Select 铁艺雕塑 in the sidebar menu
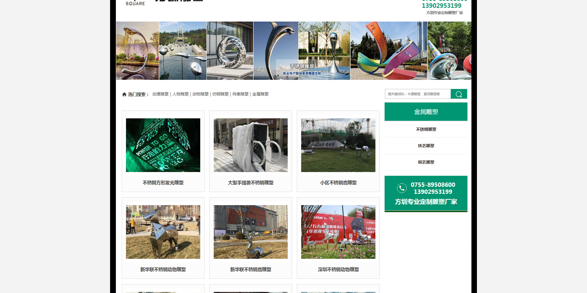Image resolution: width=587 pixels, height=293 pixels. (x=426, y=146)
